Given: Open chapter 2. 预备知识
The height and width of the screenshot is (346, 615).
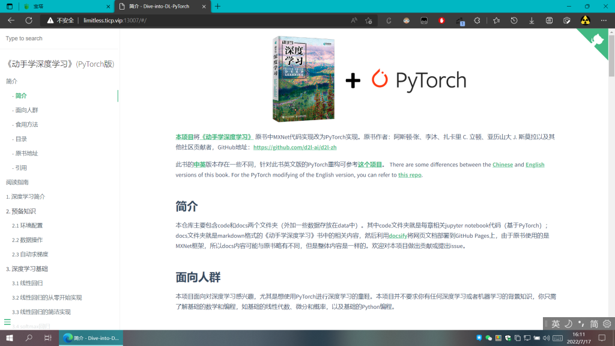Looking at the screenshot, I should tap(21, 211).
